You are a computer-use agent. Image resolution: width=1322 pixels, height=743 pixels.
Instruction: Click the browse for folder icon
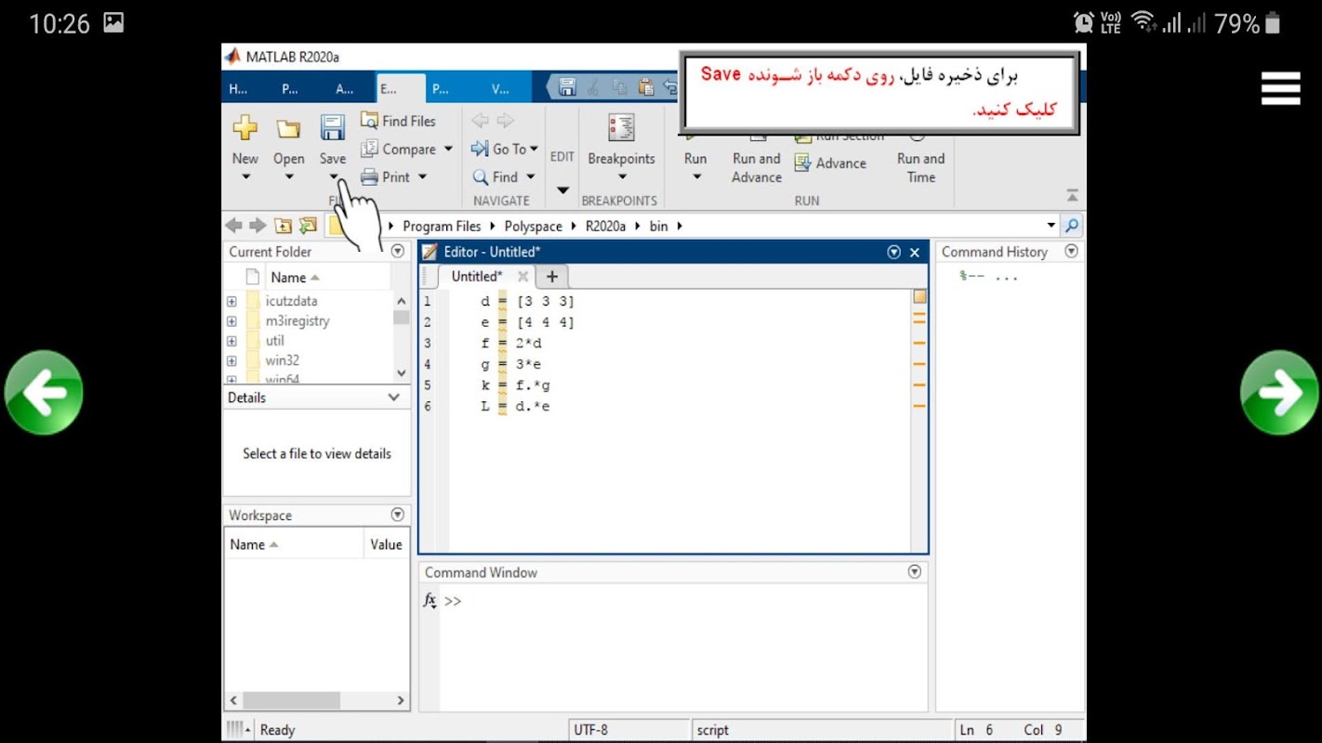click(x=308, y=226)
